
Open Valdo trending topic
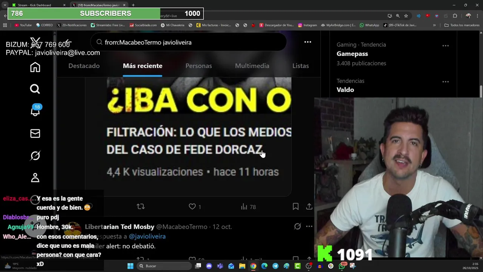click(345, 90)
